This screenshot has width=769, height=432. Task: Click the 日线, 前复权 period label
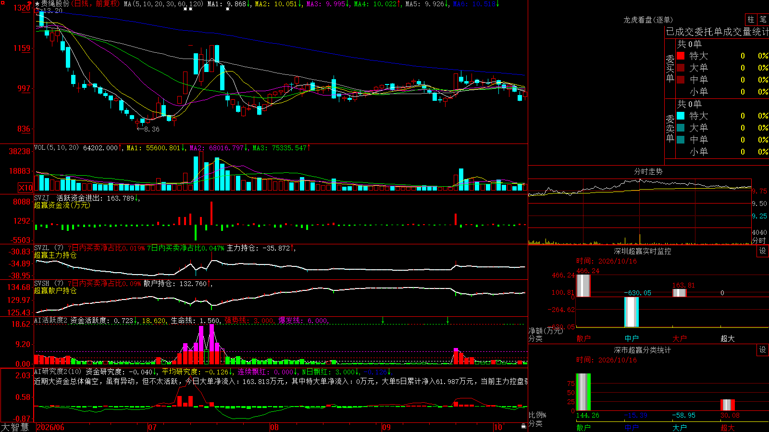tap(96, 4)
